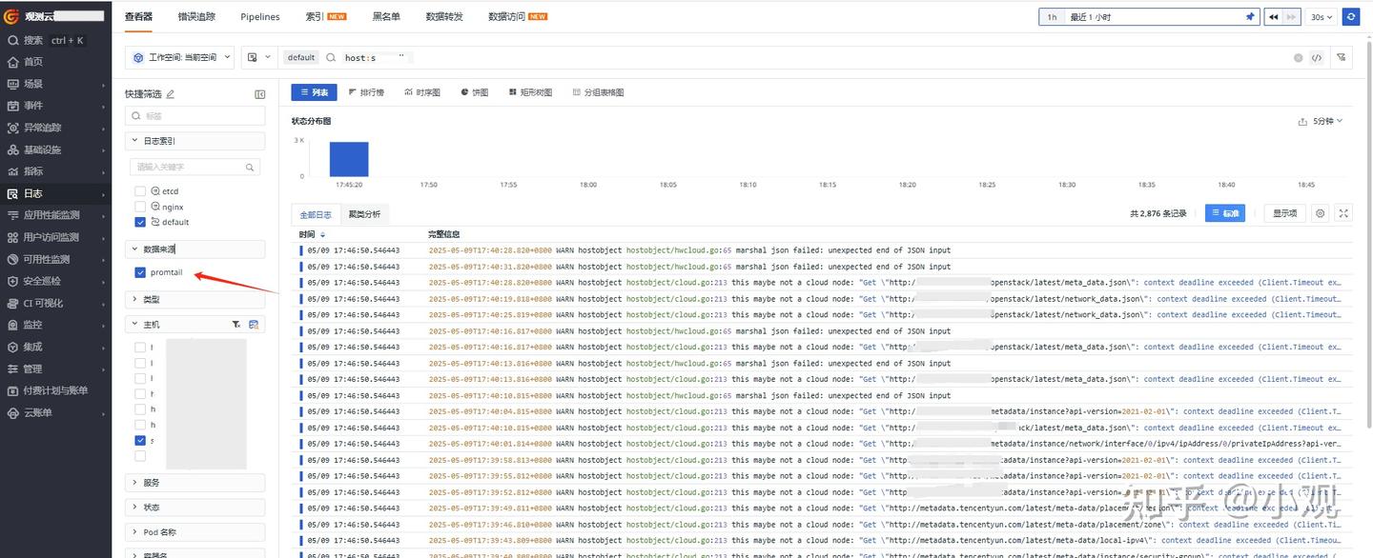
Task: Uncheck the promtail data source checkbox
Action: [x=140, y=272]
